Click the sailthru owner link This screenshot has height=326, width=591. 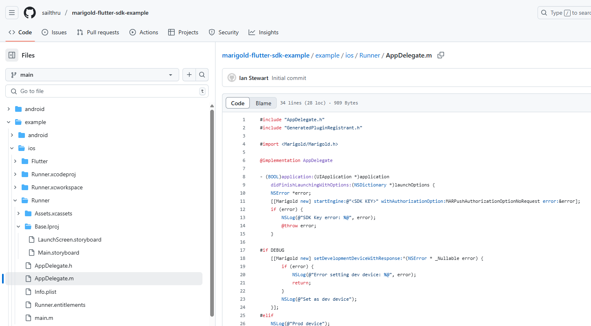pyautogui.click(x=51, y=13)
